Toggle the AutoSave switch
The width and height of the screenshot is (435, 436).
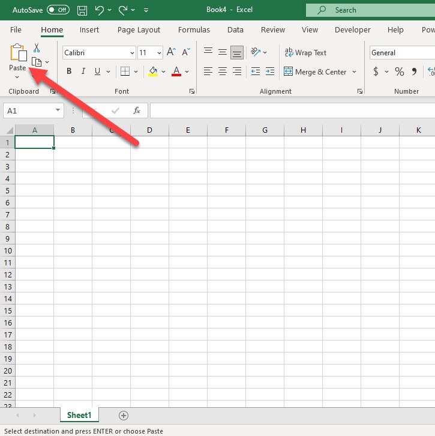pyautogui.click(x=58, y=10)
